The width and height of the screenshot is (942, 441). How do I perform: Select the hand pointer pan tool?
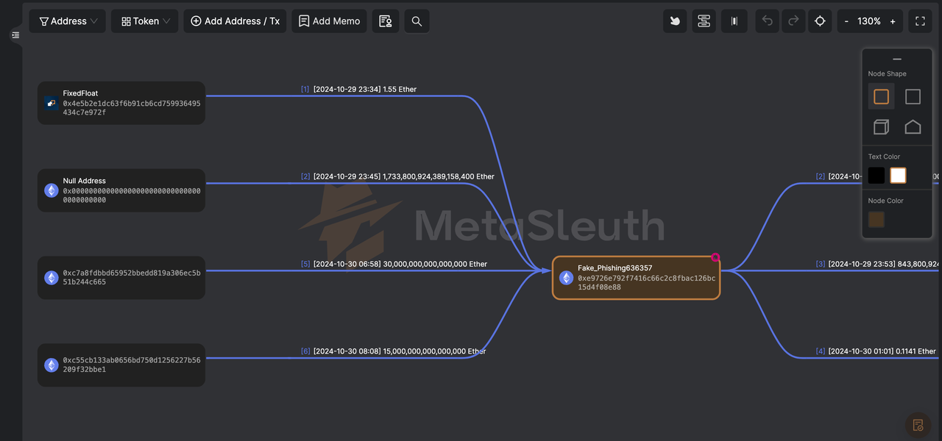[675, 21]
